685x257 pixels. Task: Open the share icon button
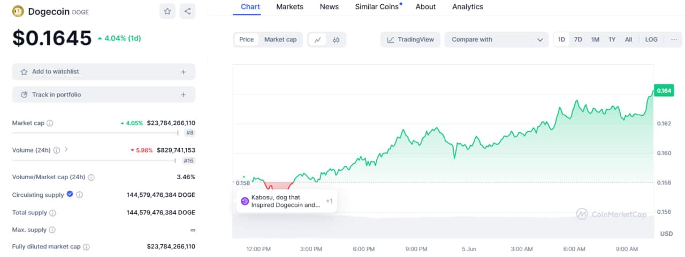point(187,11)
